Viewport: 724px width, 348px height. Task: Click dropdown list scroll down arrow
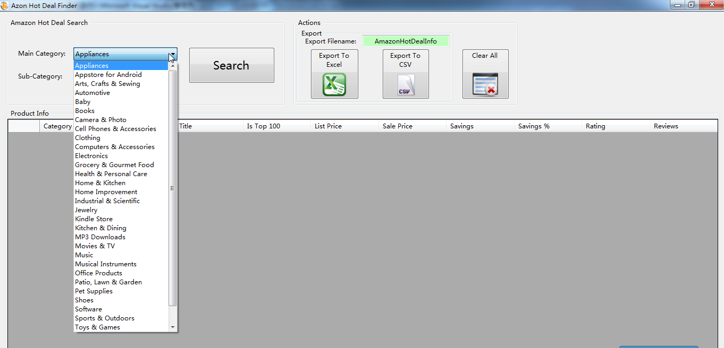(172, 327)
